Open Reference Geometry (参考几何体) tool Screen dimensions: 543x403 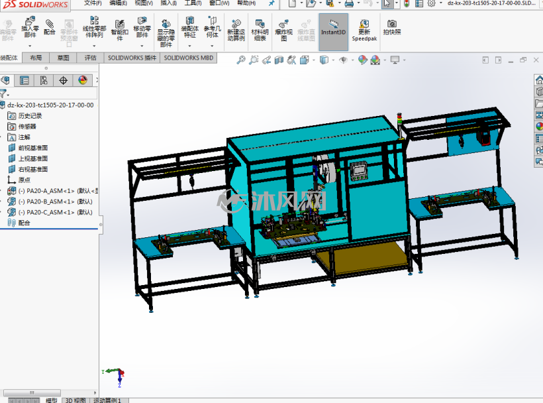tap(212, 27)
